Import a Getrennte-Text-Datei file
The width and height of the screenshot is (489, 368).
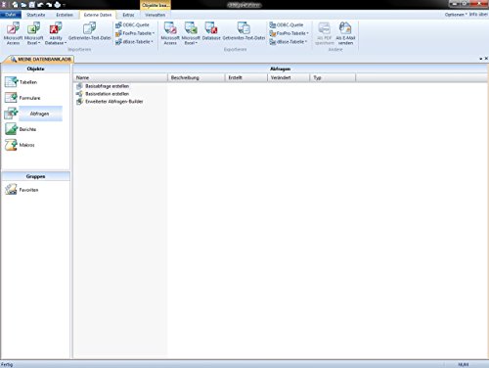(90, 31)
